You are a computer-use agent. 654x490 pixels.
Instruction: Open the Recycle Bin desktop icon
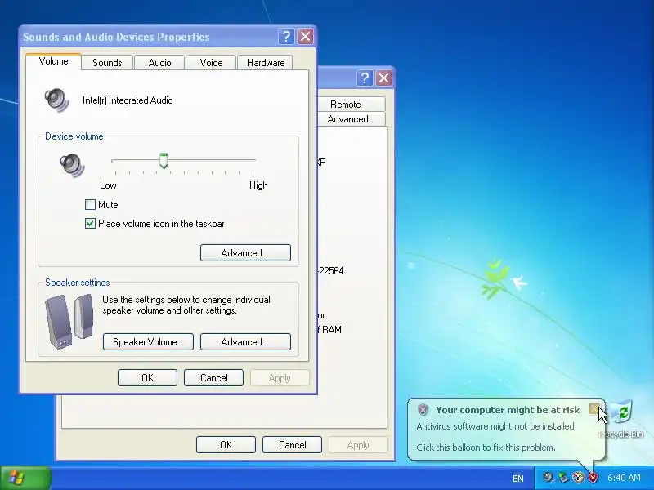point(621,418)
